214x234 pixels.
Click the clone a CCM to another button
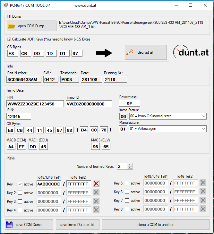click(x=156, y=225)
